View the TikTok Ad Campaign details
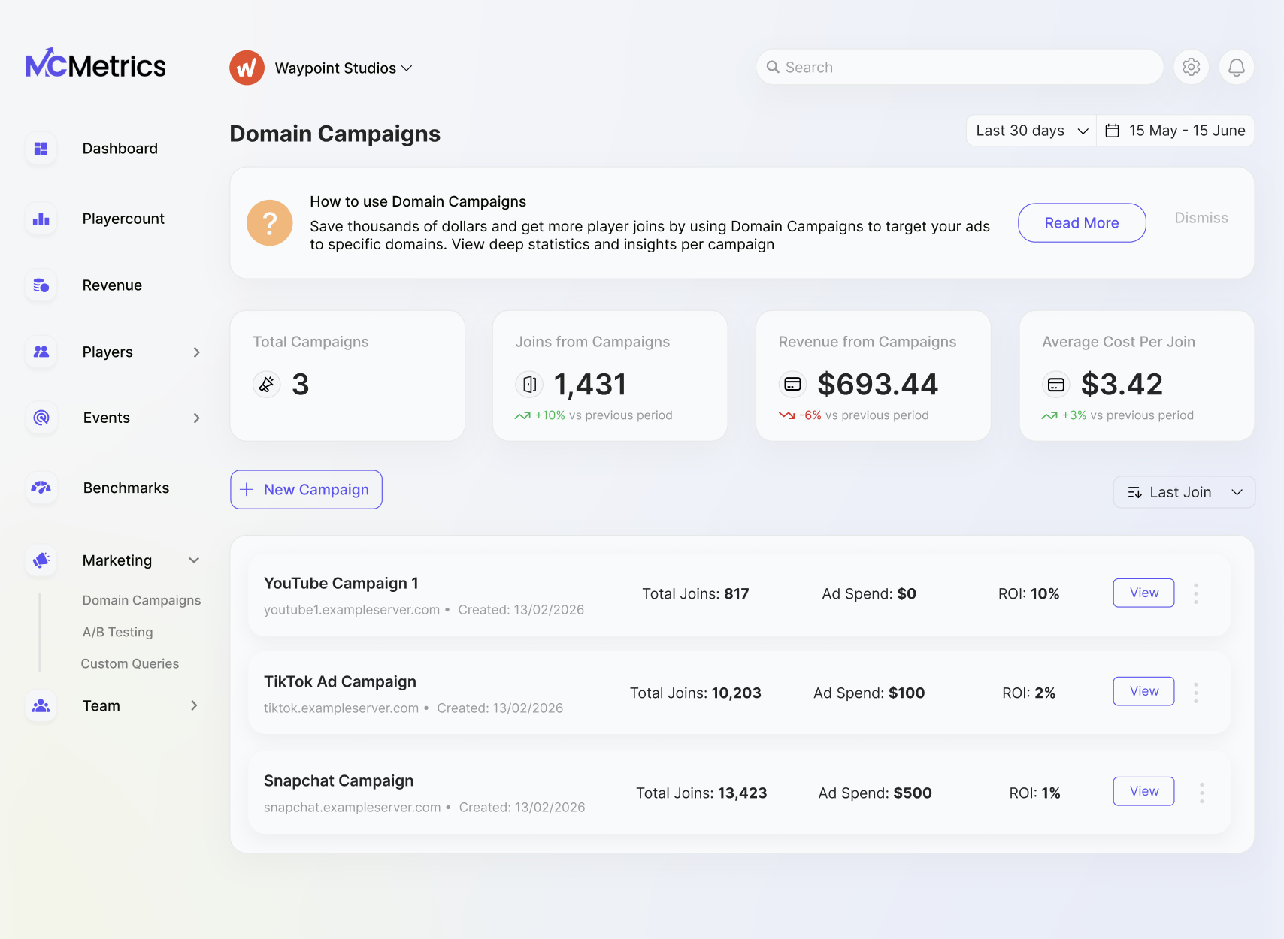 tap(1143, 691)
